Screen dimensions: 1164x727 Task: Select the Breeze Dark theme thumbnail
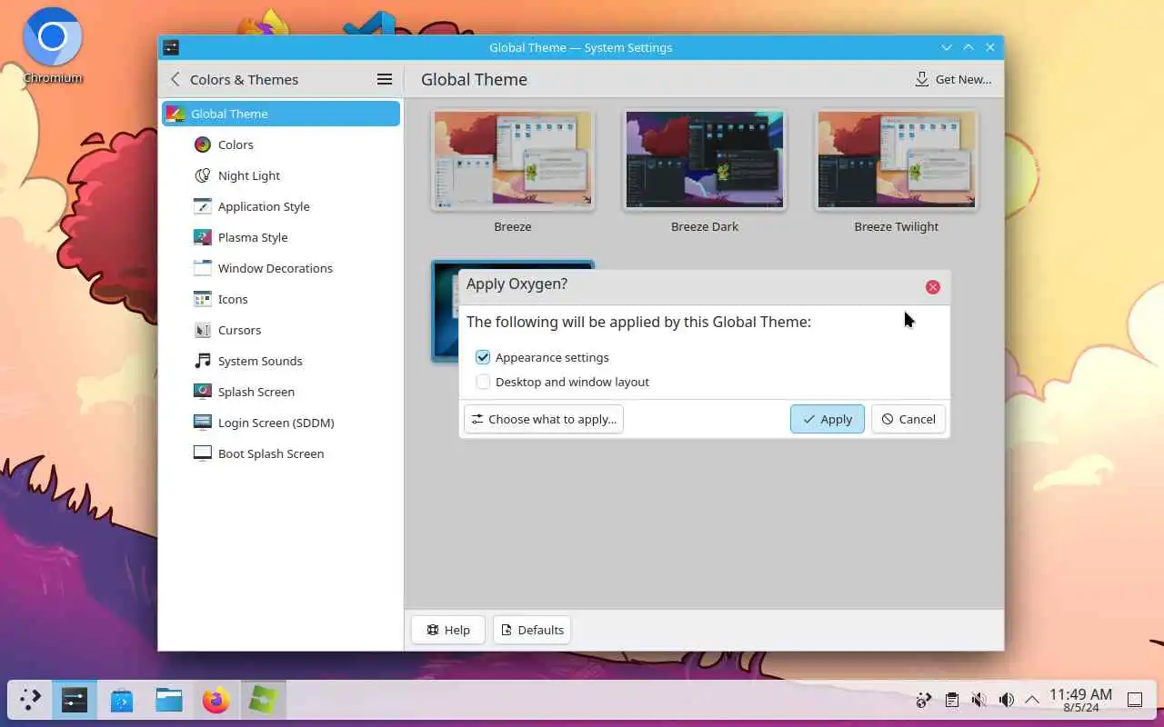(705, 160)
